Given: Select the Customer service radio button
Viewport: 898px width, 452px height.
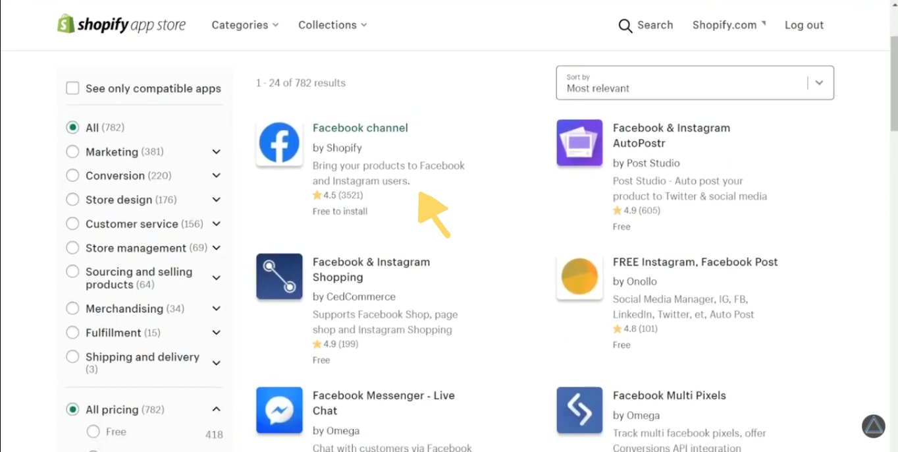Looking at the screenshot, I should click(x=72, y=223).
